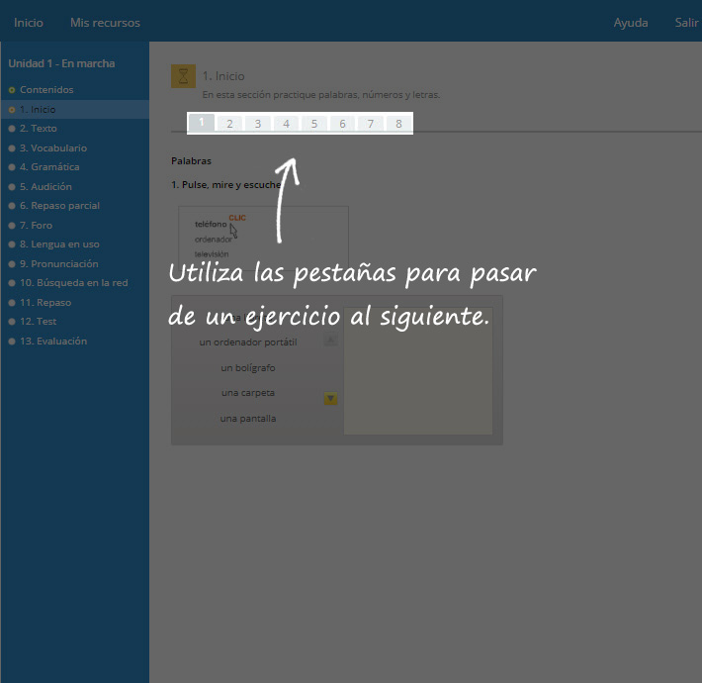Click the Ayuda link
This screenshot has height=683, width=702.
(631, 23)
